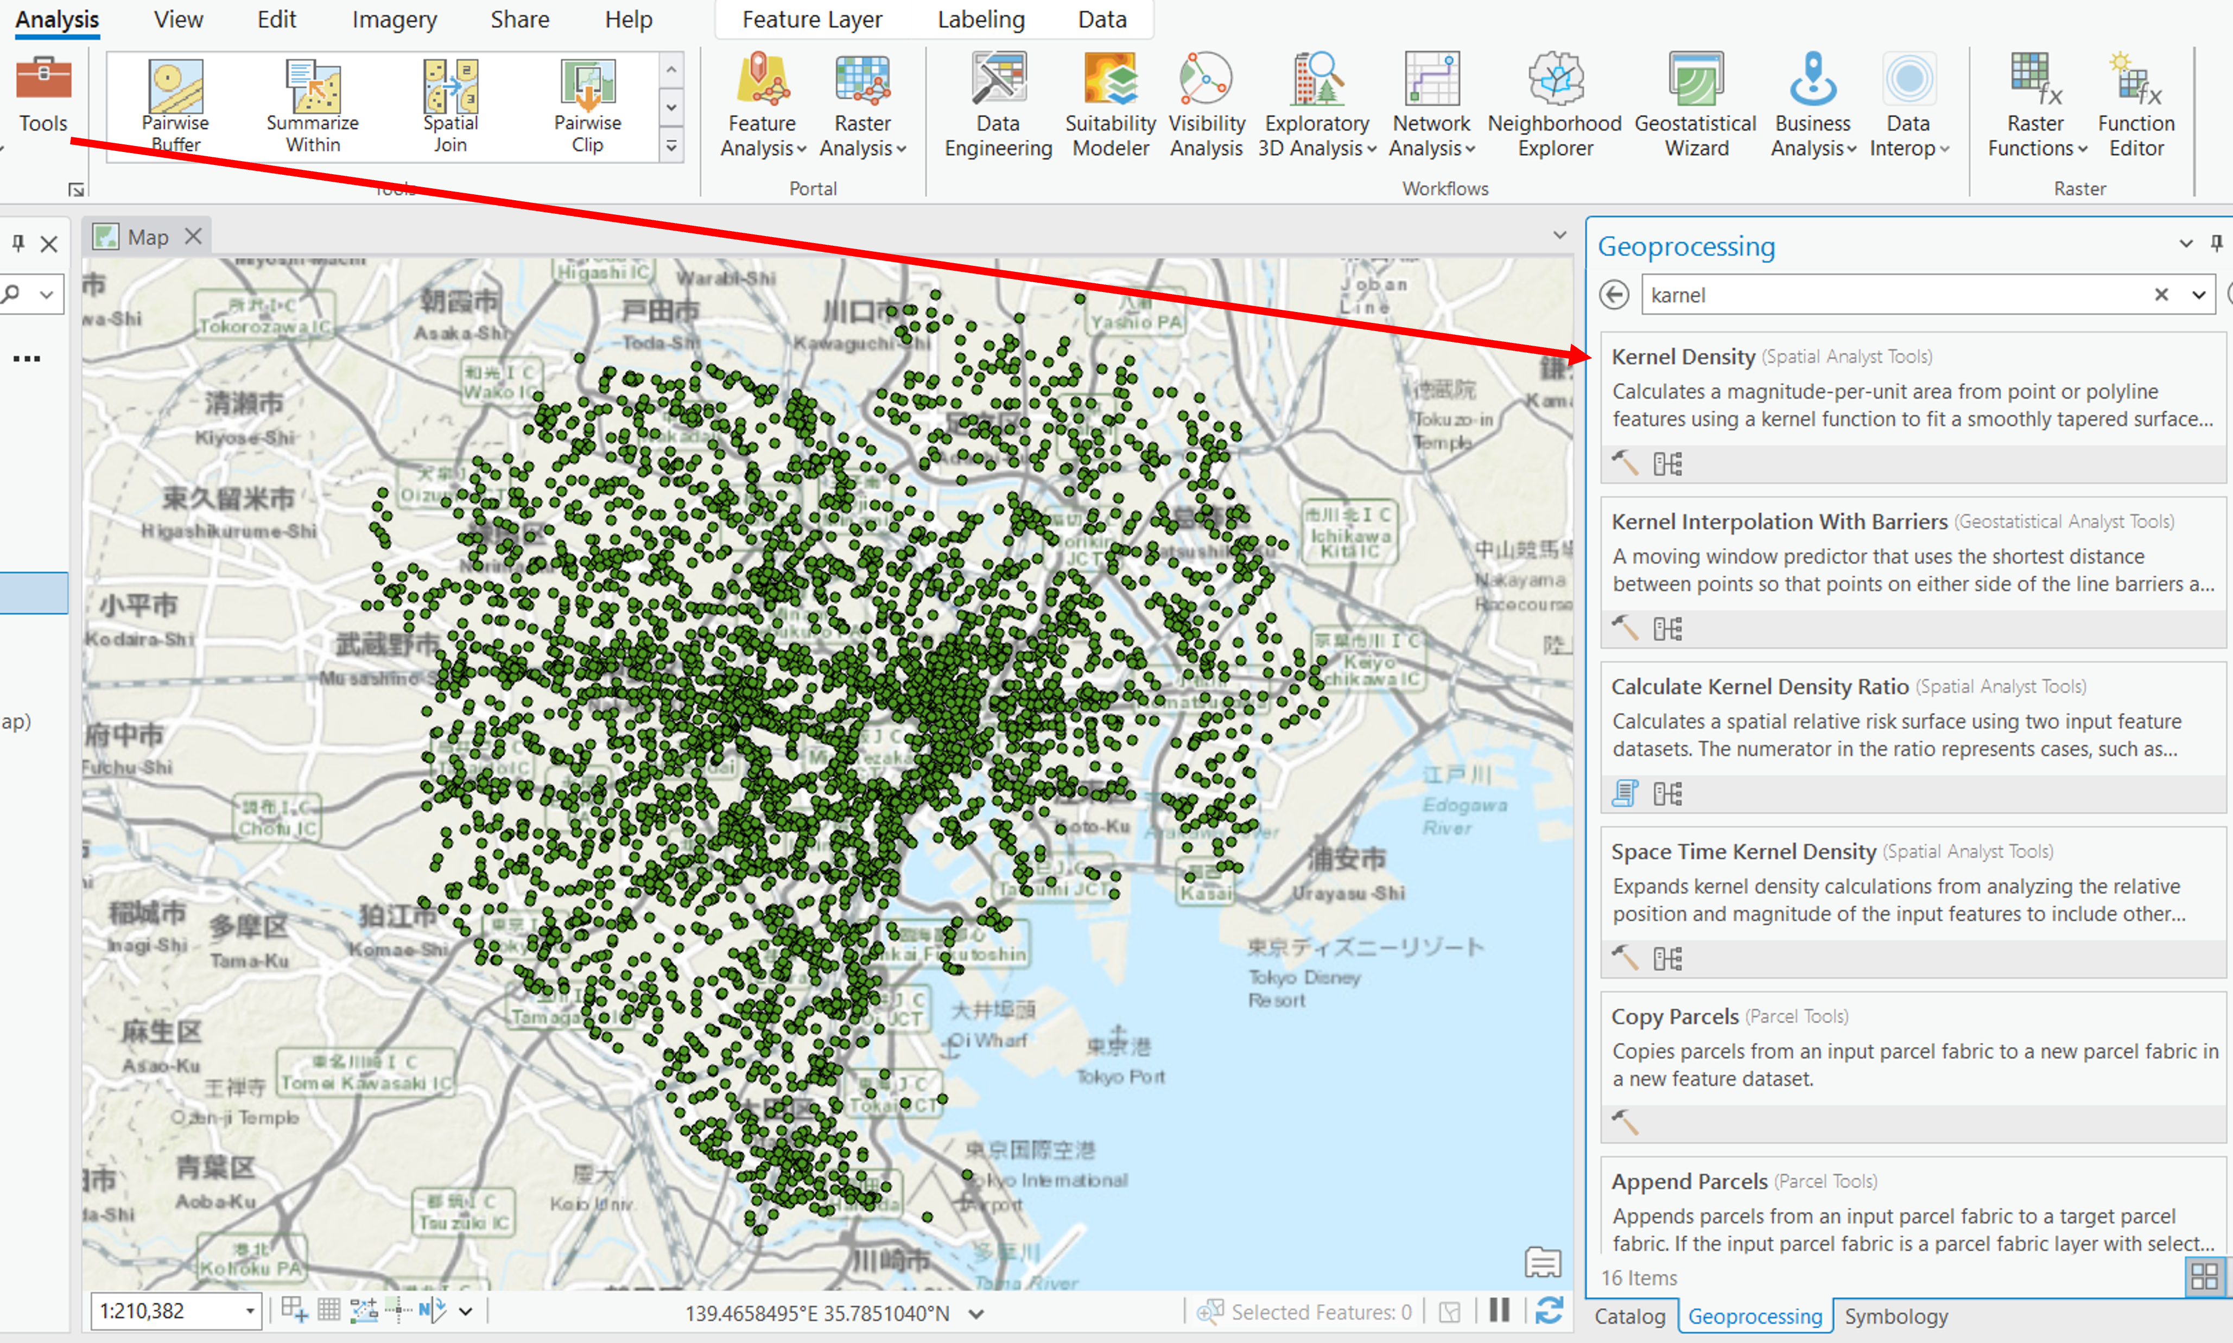Open the Suitability Modeler

pos(1111,106)
